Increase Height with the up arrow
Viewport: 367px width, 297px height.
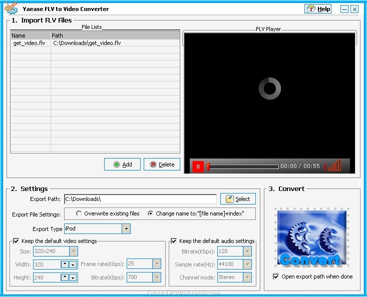pyautogui.click(x=65, y=277)
